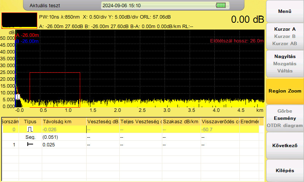304x182 pixels.
Task: Select Kurzor A option
Action: 285,29
